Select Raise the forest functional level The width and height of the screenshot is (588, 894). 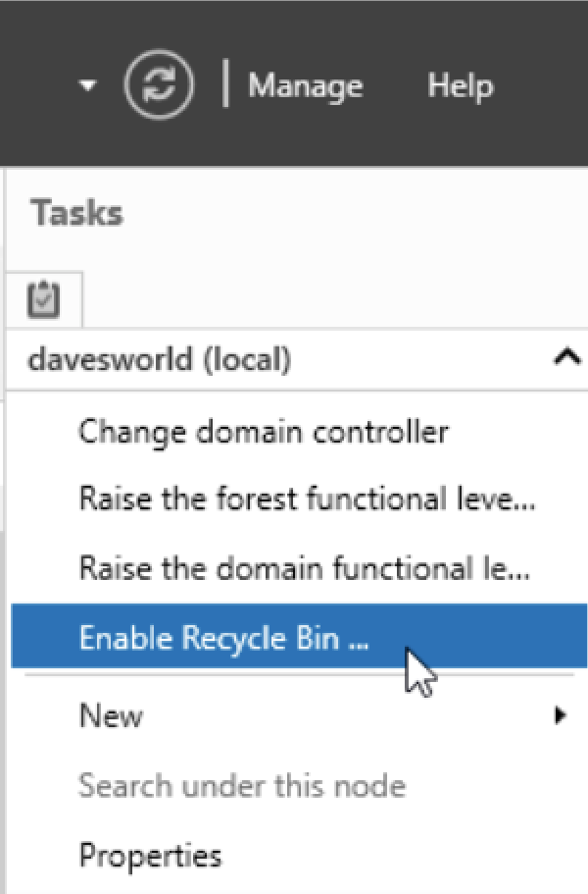[x=308, y=500]
